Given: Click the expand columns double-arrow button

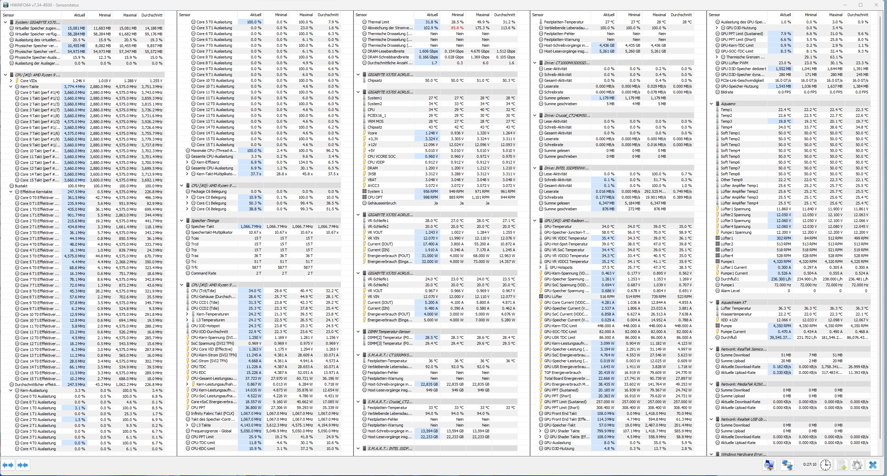Looking at the screenshot, I should (8, 465).
